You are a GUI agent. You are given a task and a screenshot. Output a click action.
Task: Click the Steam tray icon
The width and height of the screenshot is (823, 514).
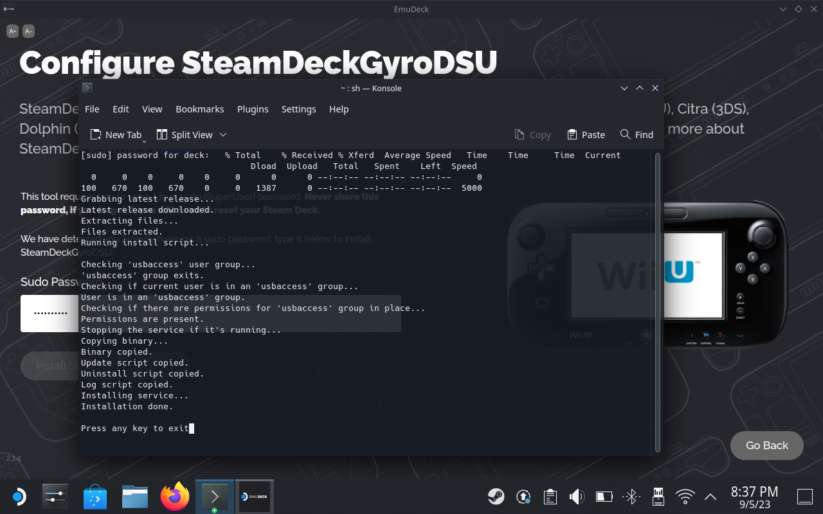pos(496,497)
